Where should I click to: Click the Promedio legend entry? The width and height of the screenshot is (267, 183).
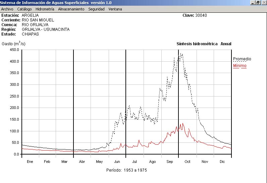click(242, 59)
